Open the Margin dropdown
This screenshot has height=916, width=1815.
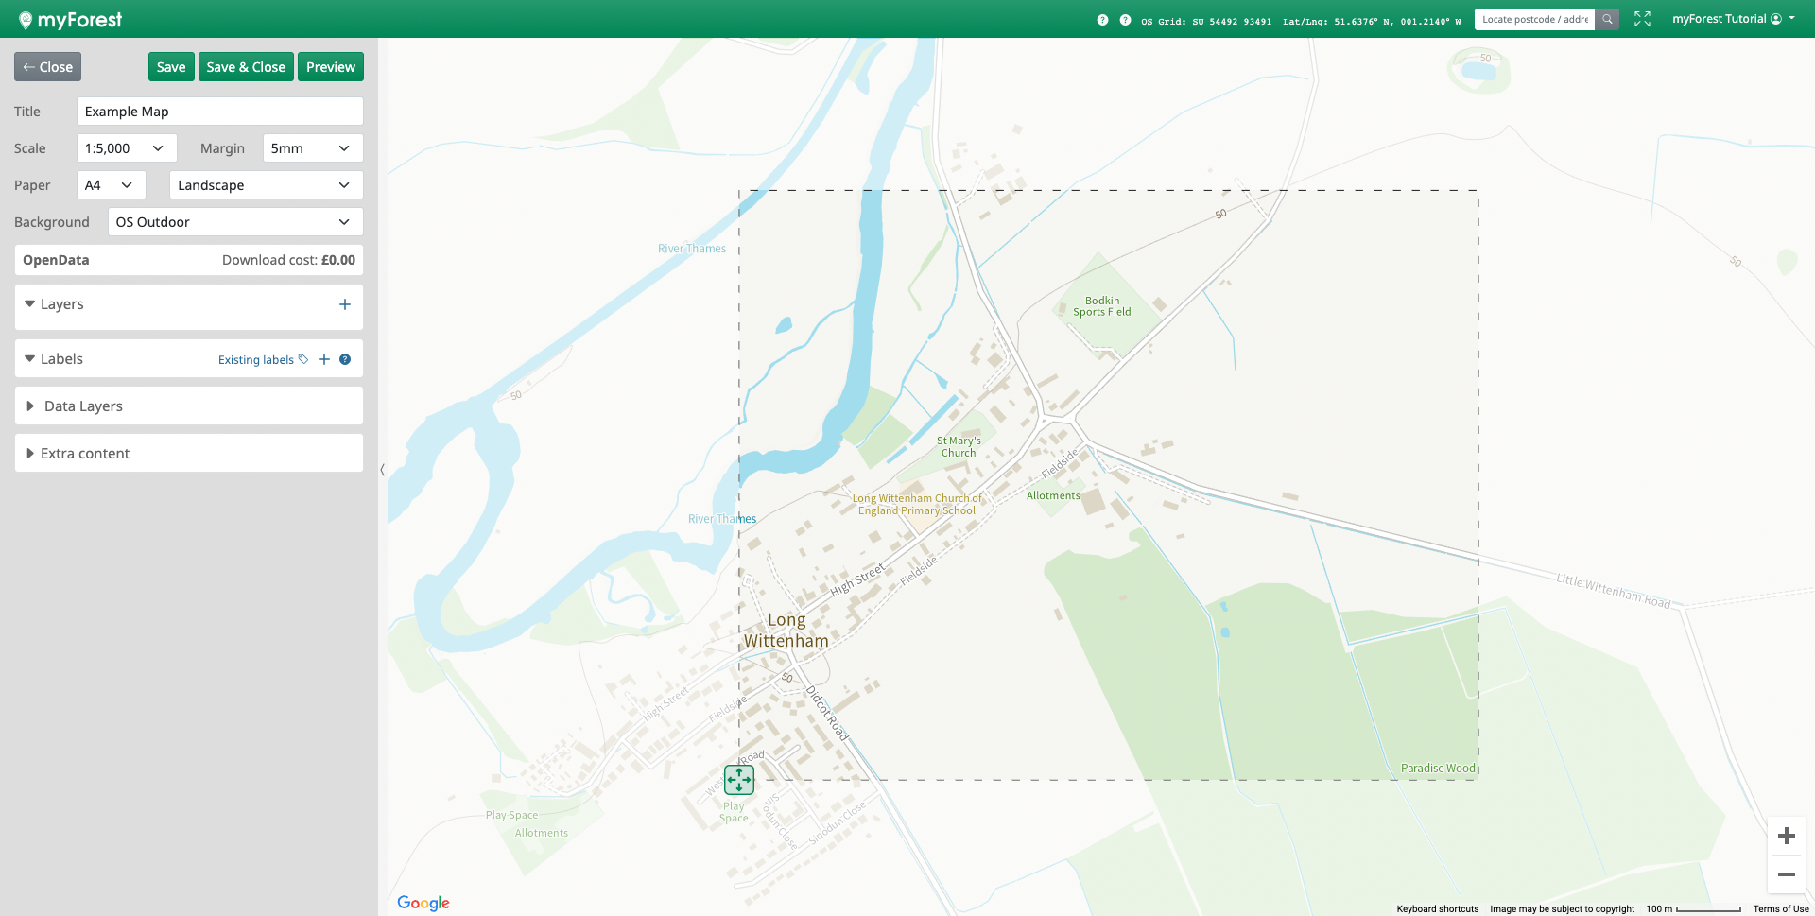312,148
